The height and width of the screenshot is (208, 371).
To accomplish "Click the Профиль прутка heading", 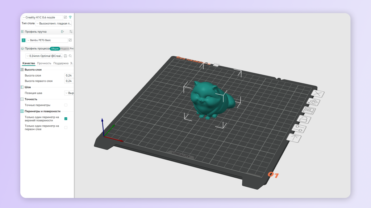I will pos(36,32).
